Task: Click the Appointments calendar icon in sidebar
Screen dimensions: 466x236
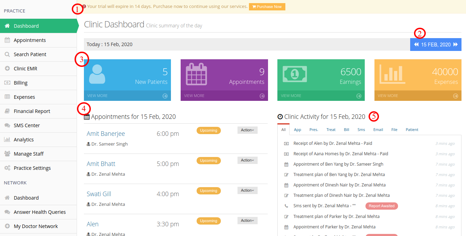Action: 7,40
